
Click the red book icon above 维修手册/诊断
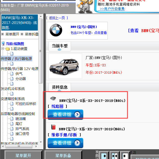[53, 127]
